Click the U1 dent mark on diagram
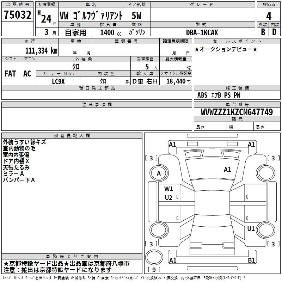The image size is (282, 282). click(x=251, y=229)
